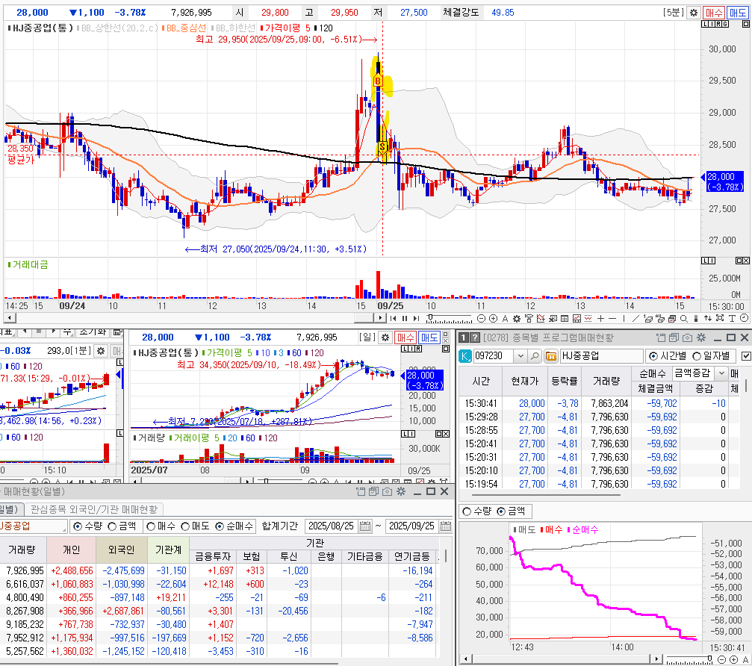Click 외국인 column header
Screen dimensions: 752x666
coord(121,550)
